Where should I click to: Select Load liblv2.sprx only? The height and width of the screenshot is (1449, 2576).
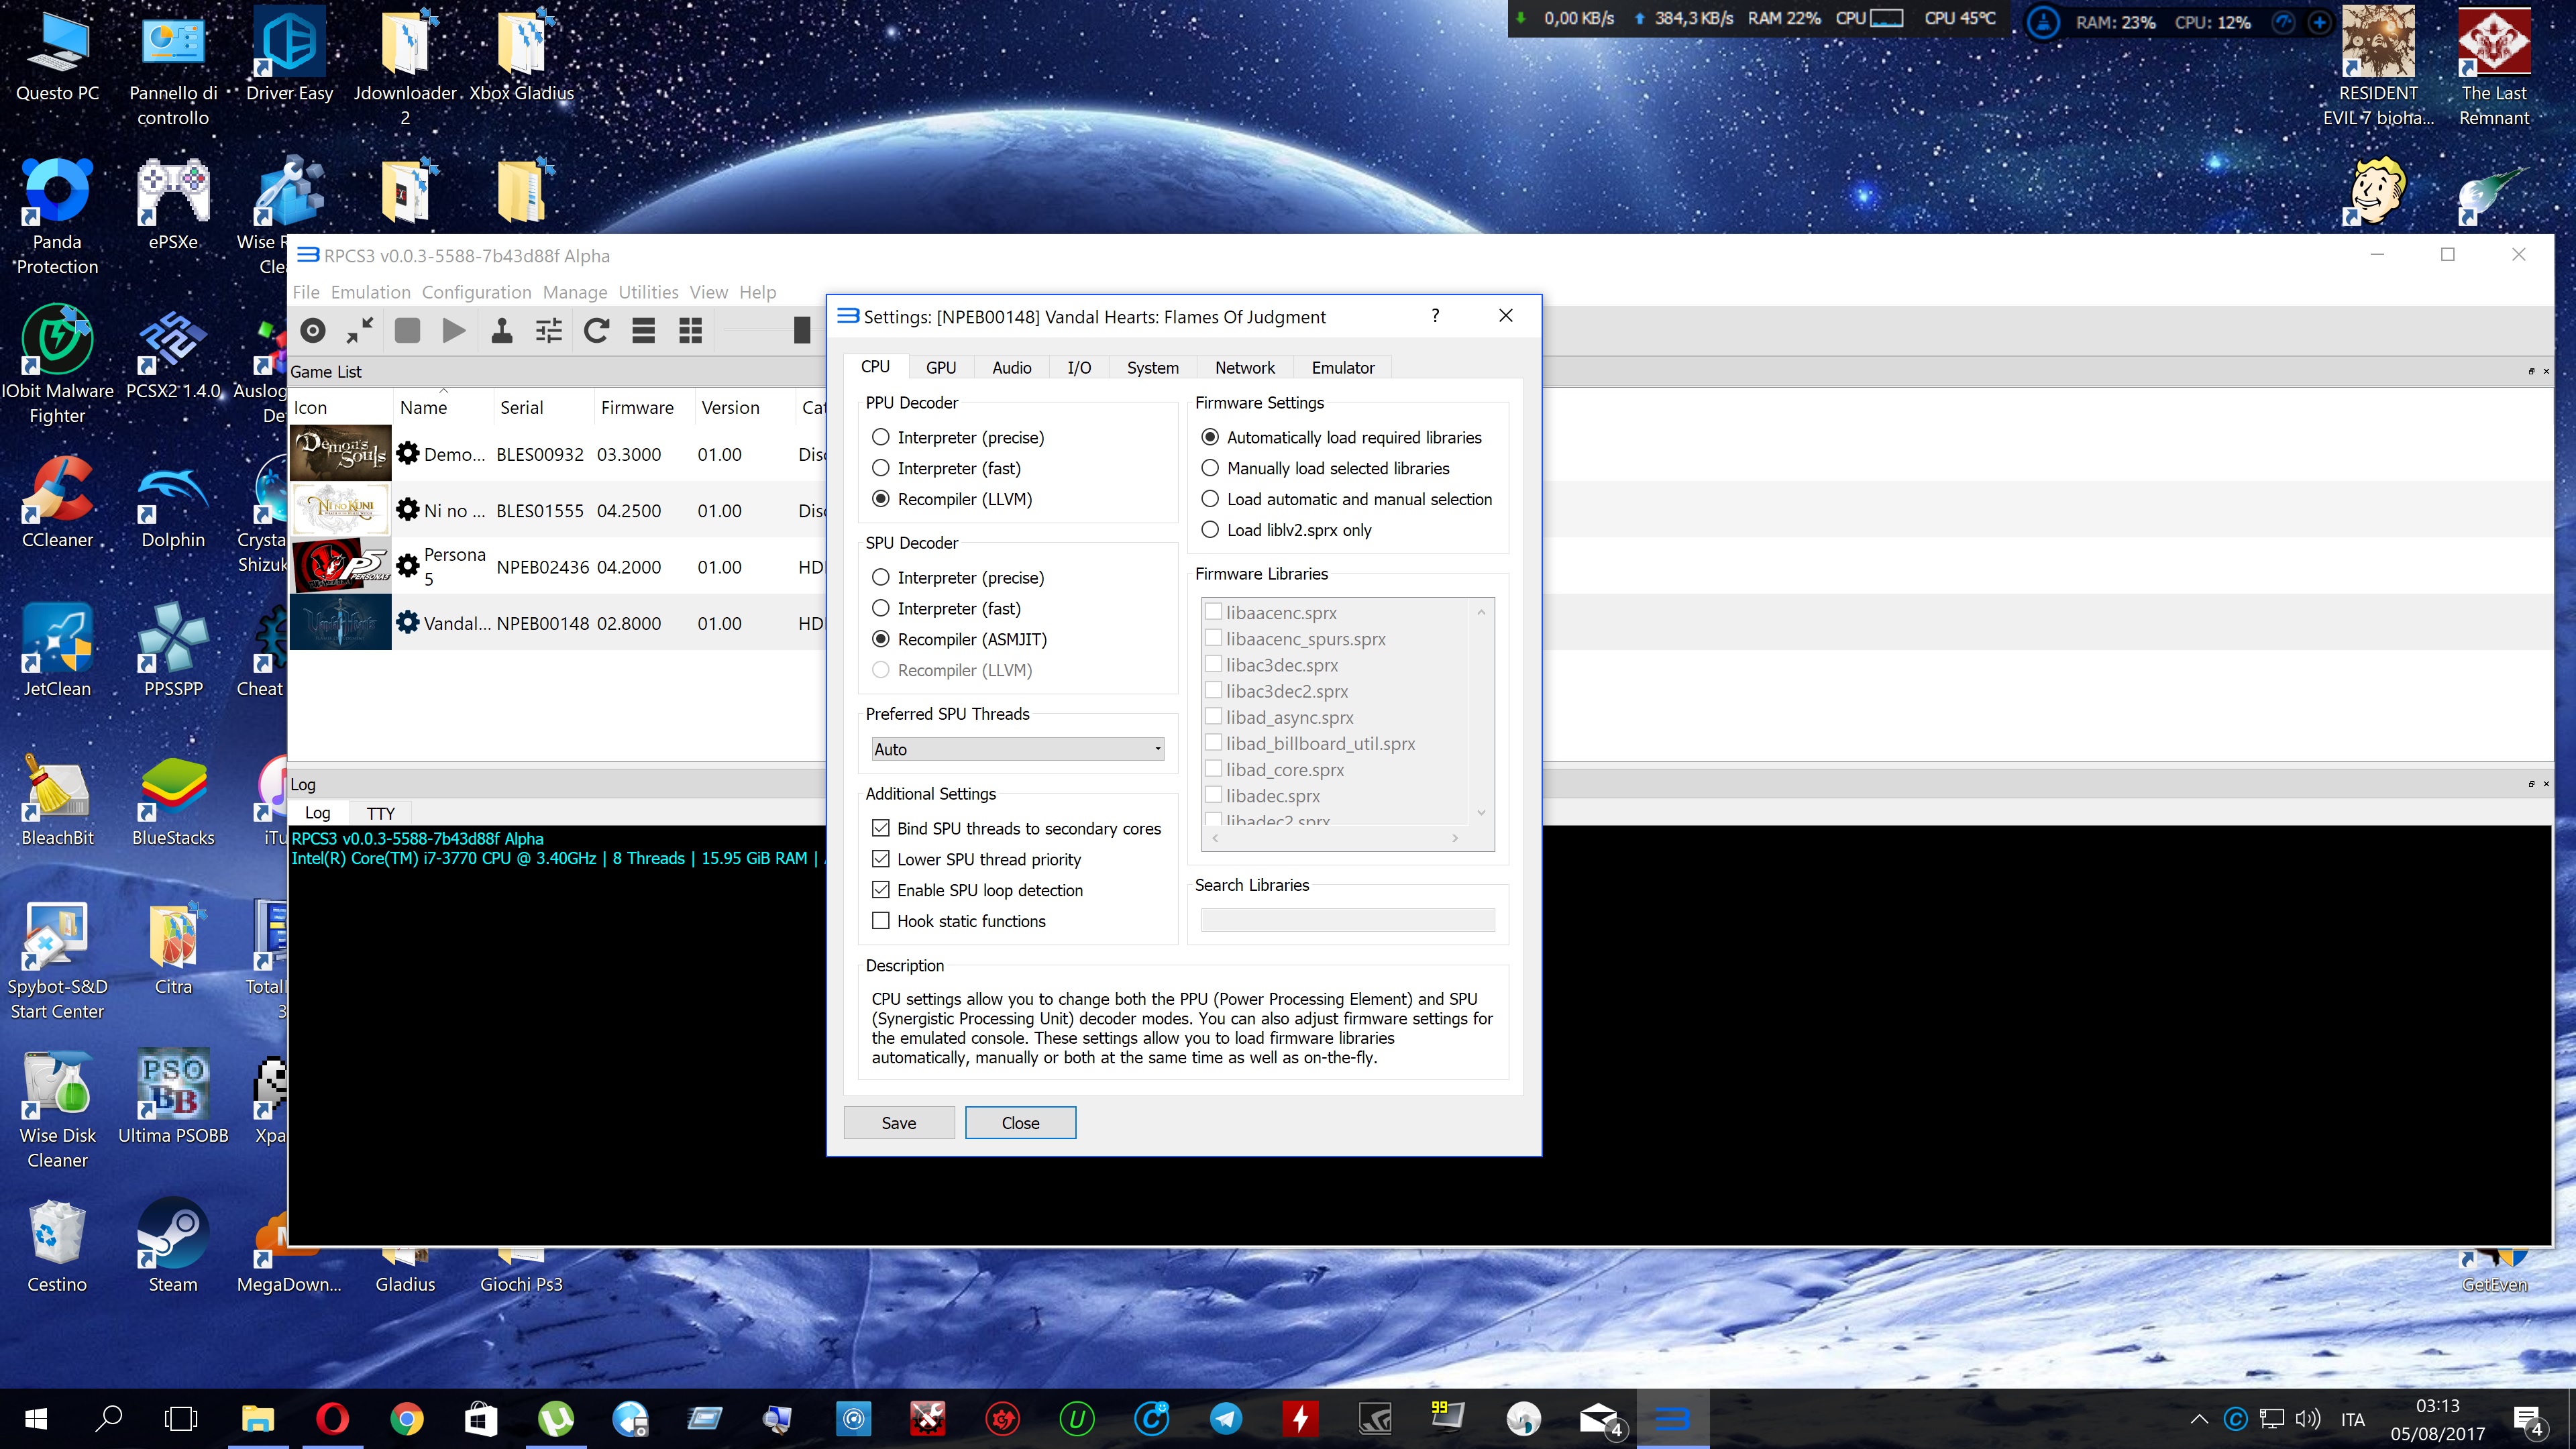coord(1286,530)
